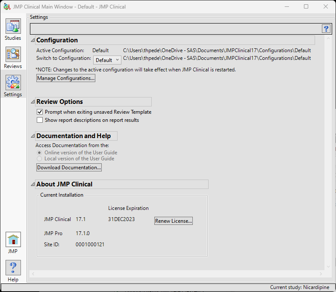The image size is (336, 292).
Task: Open the Help question mark sidebar icon
Action: click(x=13, y=268)
